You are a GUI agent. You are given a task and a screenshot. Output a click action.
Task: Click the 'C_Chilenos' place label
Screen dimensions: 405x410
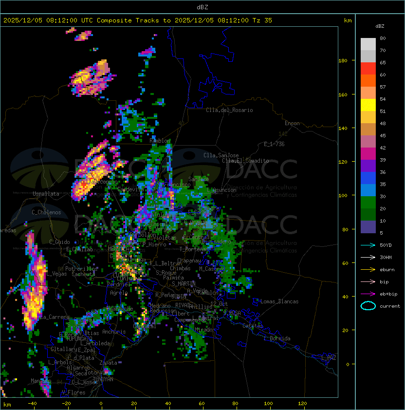(x=46, y=212)
